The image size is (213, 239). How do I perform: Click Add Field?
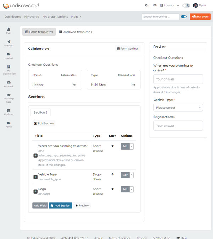click(40, 206)
